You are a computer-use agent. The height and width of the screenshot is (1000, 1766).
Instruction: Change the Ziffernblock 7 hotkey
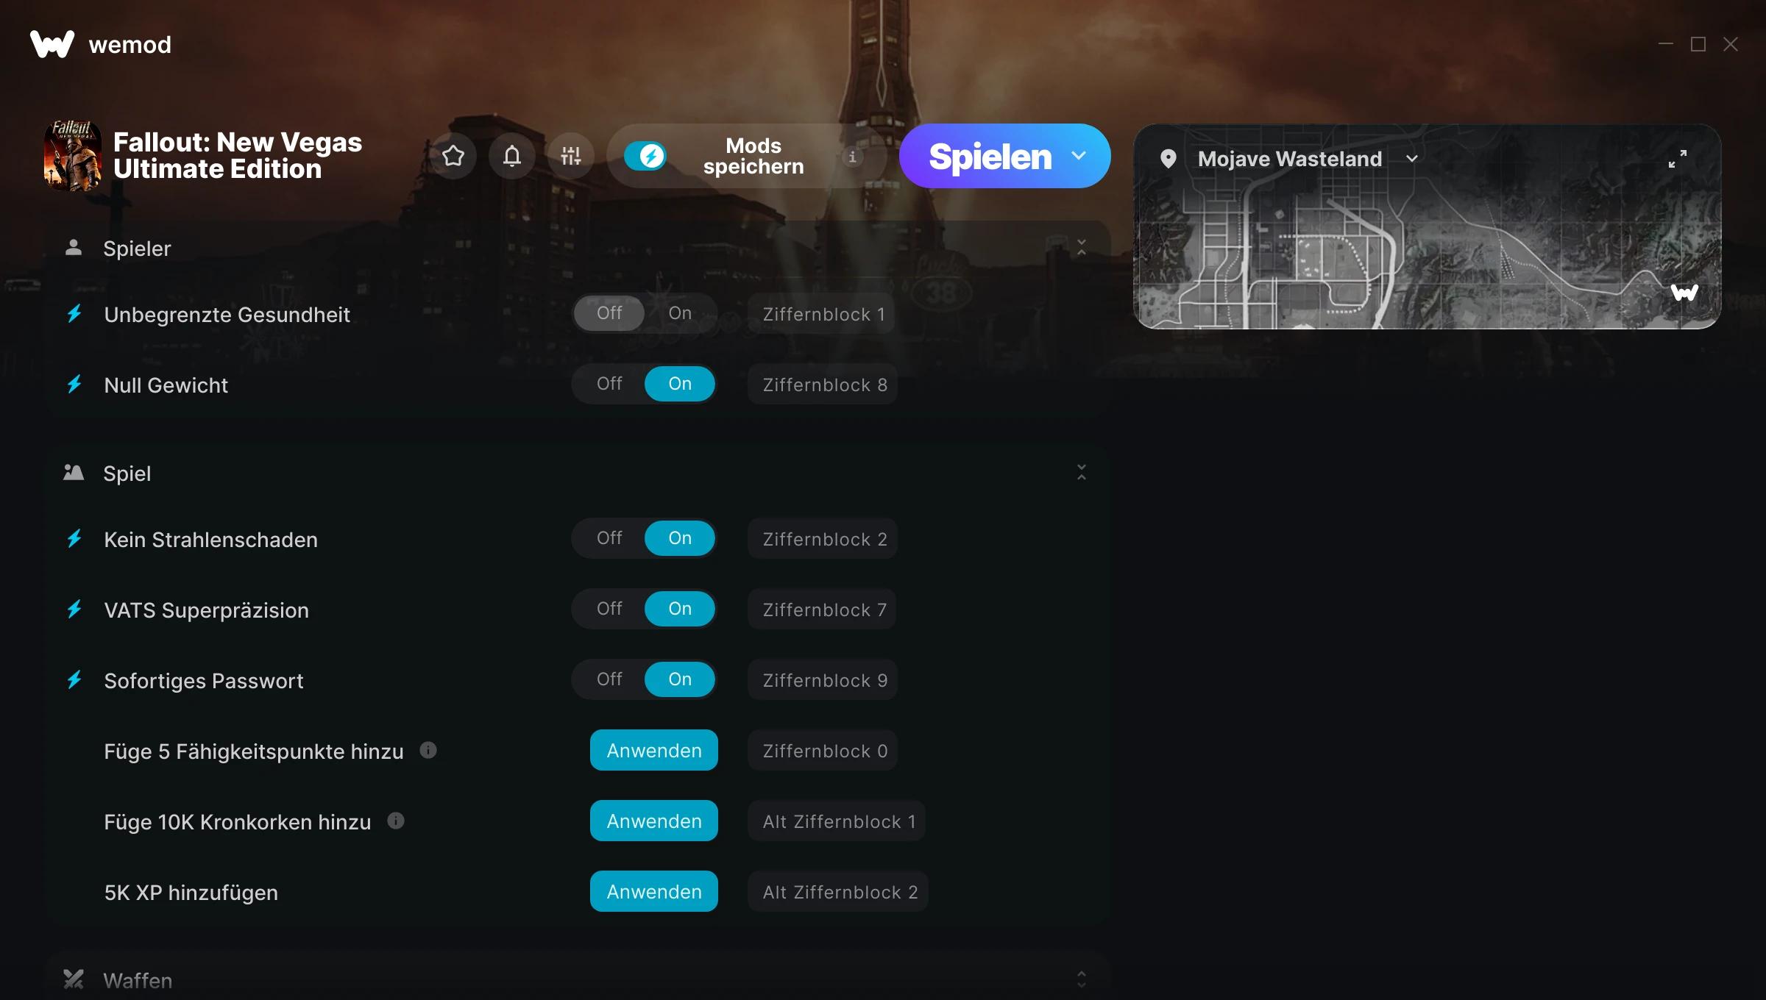click(823, 609)
